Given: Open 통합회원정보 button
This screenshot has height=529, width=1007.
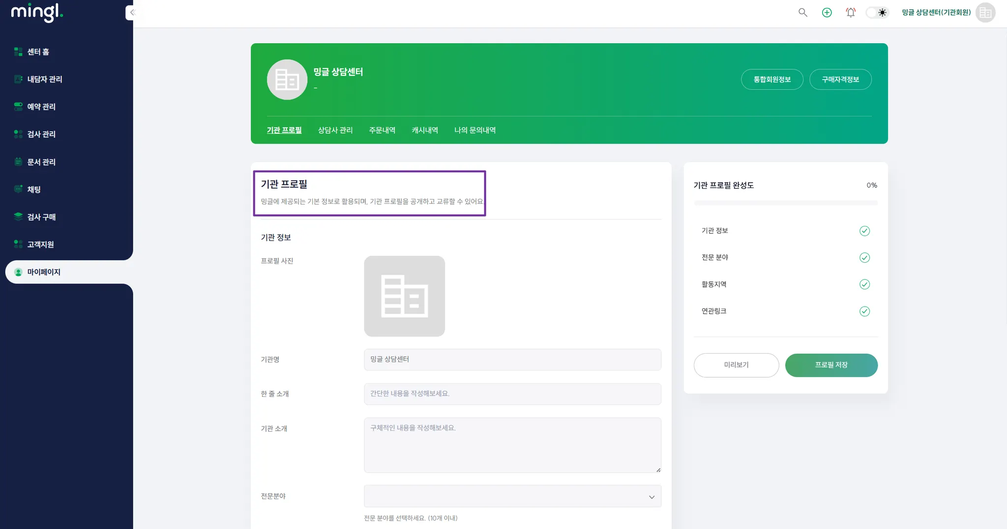Looking at the screenshot, I should 772,80.
